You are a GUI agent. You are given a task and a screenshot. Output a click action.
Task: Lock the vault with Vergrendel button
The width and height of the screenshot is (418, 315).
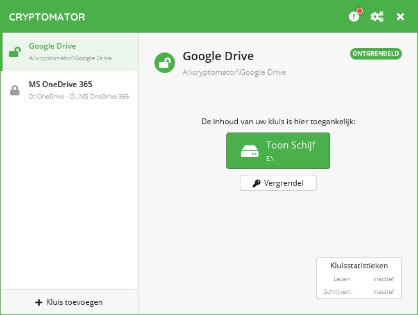278,183
